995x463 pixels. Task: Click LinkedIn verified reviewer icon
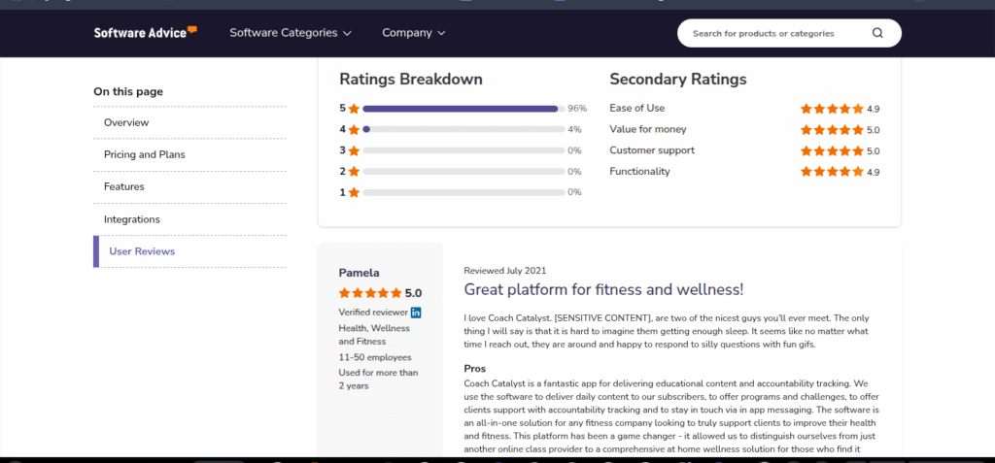[416, 313]
